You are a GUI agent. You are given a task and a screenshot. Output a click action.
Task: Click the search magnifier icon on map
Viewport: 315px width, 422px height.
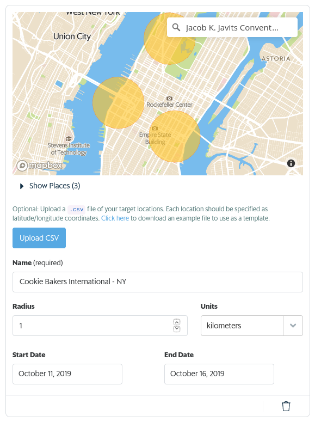pos(176,27)
